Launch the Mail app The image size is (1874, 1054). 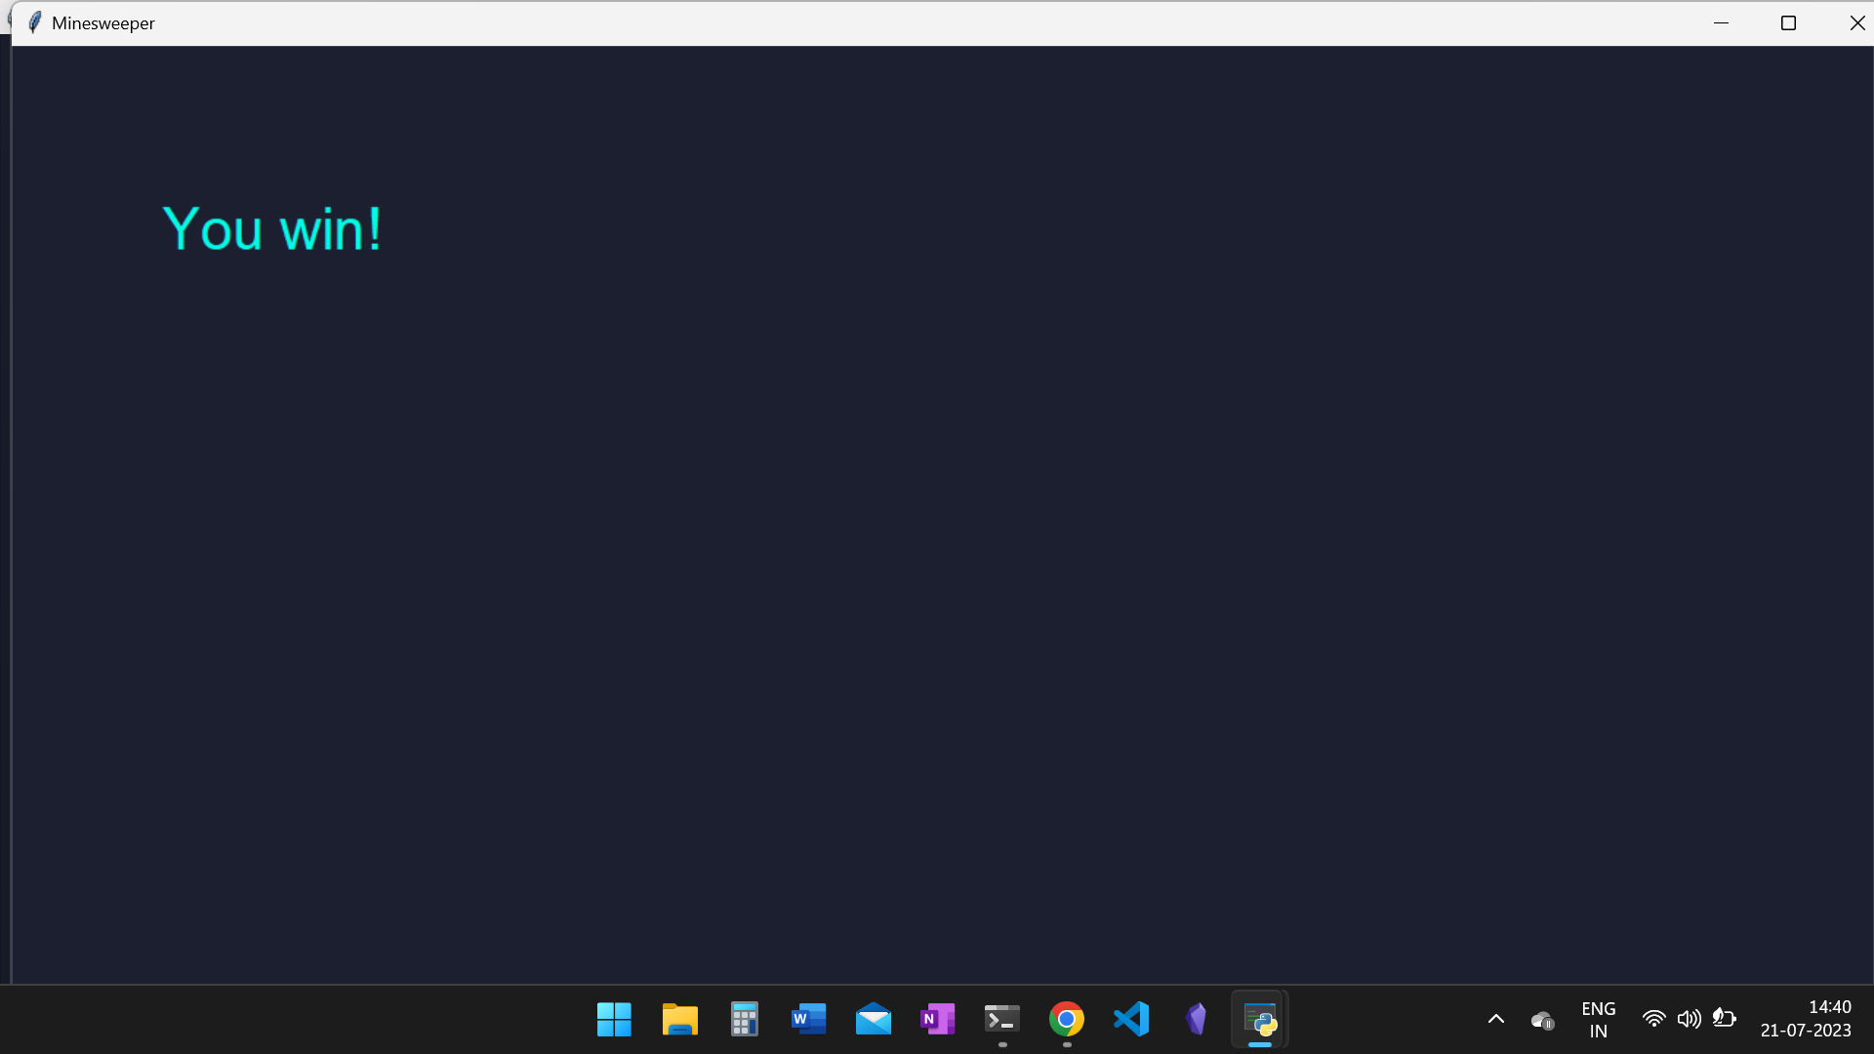(x=874, y=1019)
